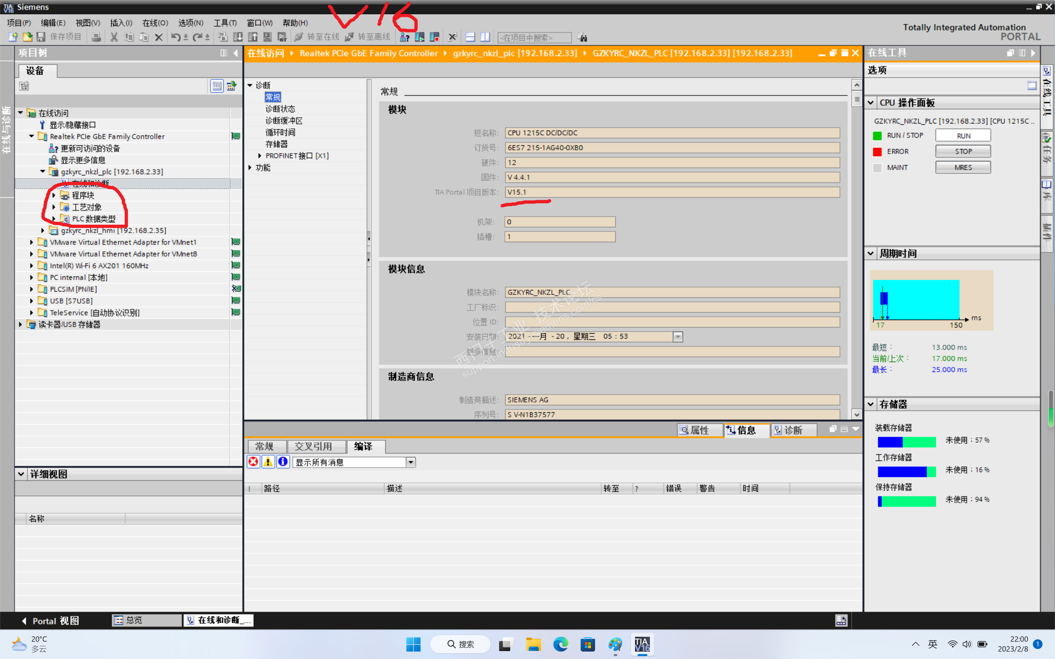Toggle the information messages filter
Screen dimensions: 1055x659
[283, 462]
